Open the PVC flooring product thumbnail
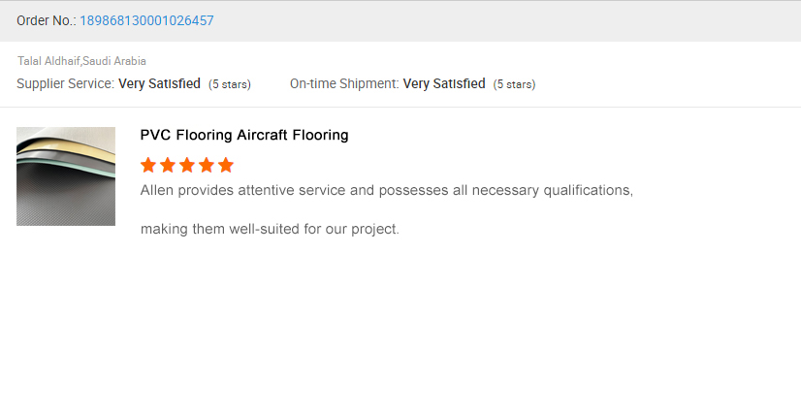The width and height of the screenshot is (801, 411). 66,176
